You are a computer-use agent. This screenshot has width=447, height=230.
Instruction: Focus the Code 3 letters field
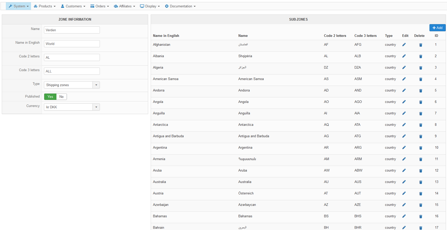point(72,71)
